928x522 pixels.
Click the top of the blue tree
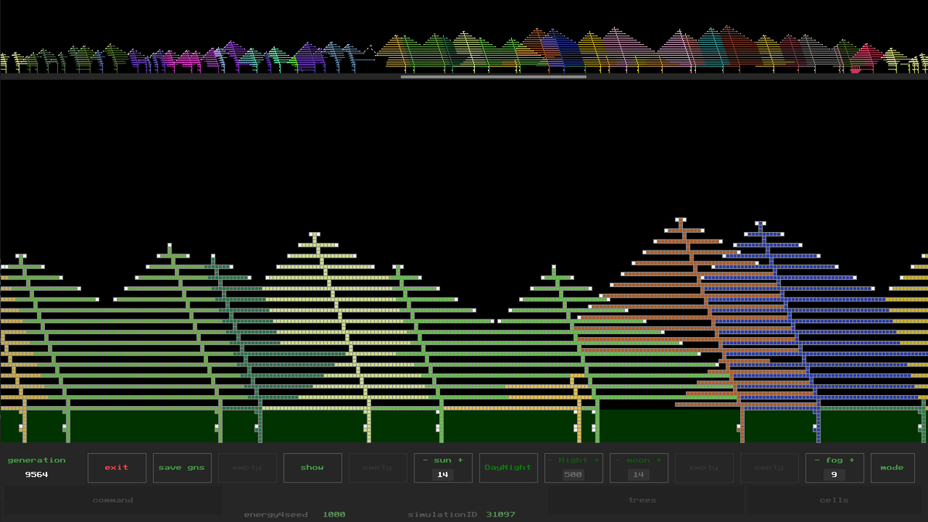coord(761,225)
